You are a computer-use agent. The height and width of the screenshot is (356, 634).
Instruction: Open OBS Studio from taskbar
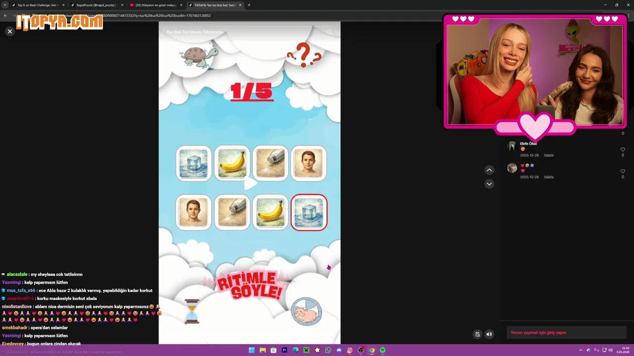361,350
